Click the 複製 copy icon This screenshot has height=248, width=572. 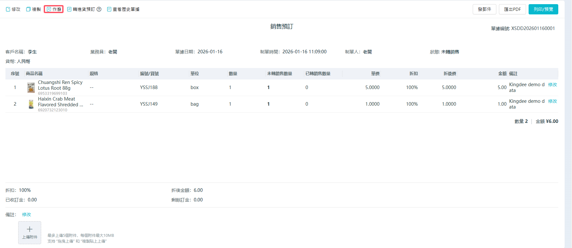pyautogui.click(x=28, y=9)
